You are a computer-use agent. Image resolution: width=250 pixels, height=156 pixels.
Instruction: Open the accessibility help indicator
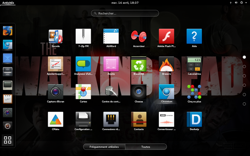pyautogui.click(x=231, y=3)
